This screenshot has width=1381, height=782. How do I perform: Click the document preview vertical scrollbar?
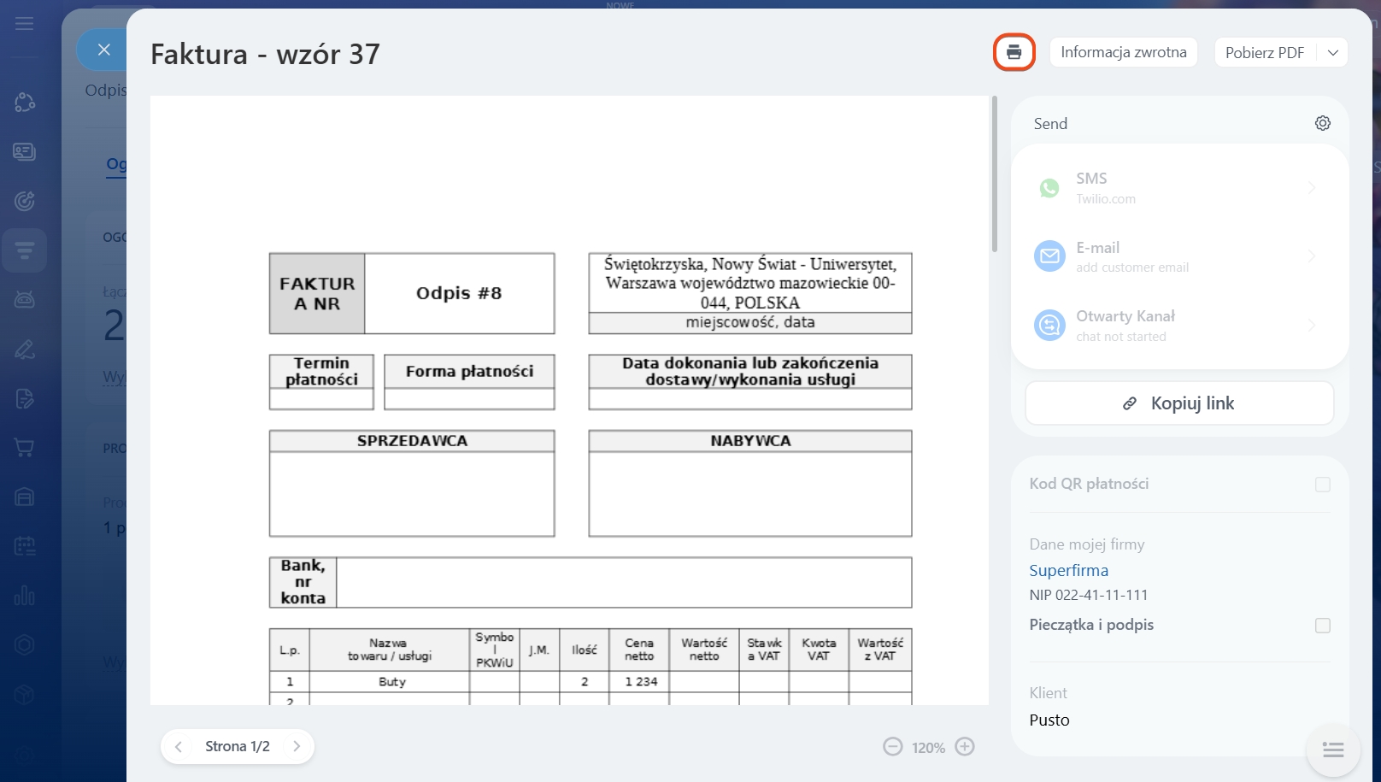coord(994,175)
